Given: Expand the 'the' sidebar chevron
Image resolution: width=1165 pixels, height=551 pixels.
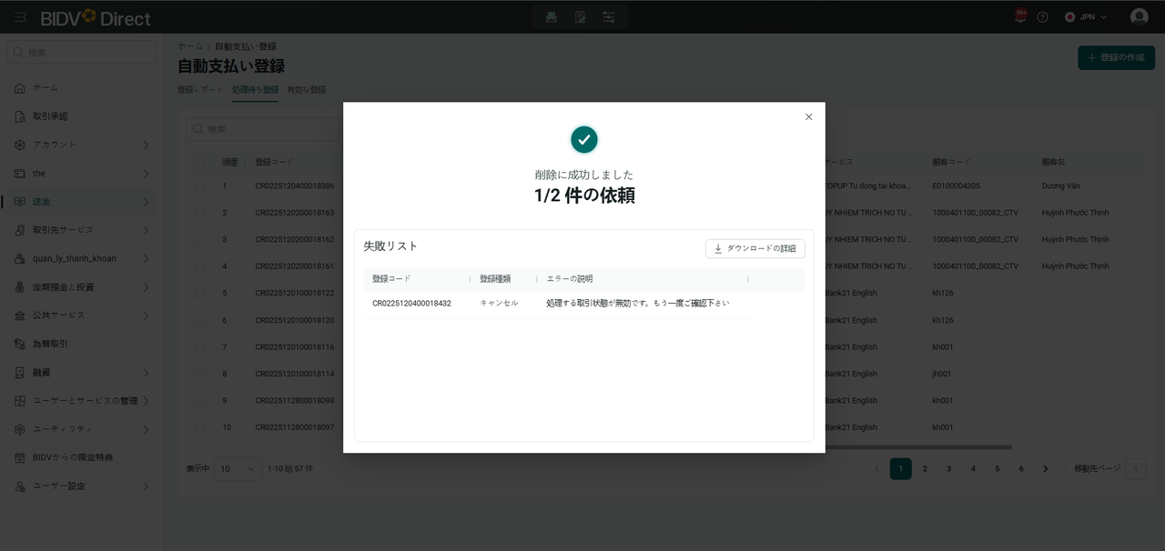Looking at the screenshot, I should click(x=146, y=173).
